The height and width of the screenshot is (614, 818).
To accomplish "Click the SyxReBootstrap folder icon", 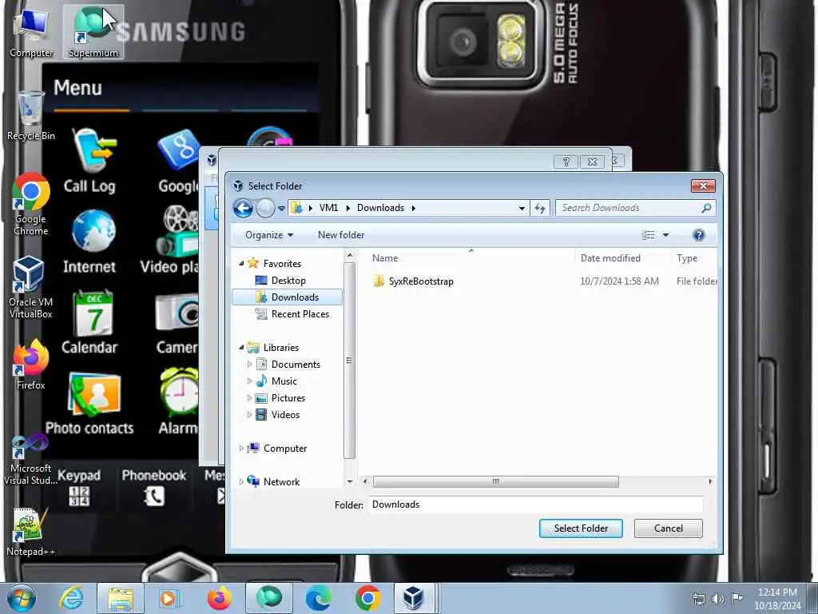I will (379, 281).
